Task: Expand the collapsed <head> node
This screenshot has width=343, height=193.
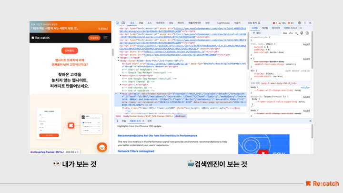Action: click(118, 58)
